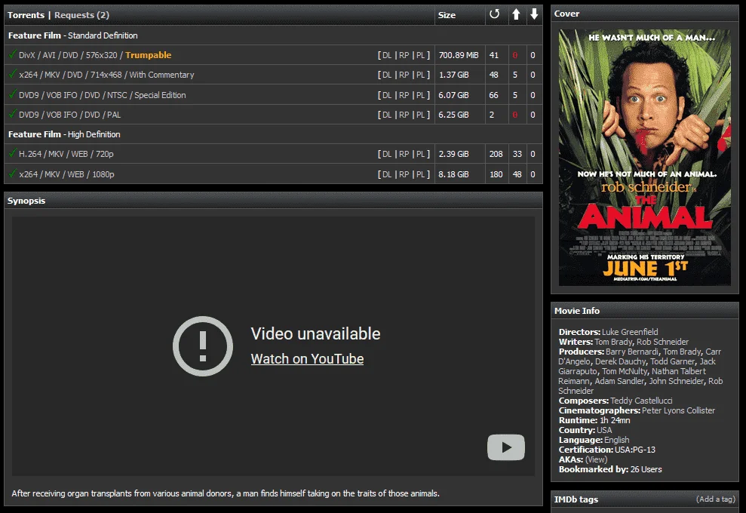Click the Movie Info panel header

pos(645,310)
